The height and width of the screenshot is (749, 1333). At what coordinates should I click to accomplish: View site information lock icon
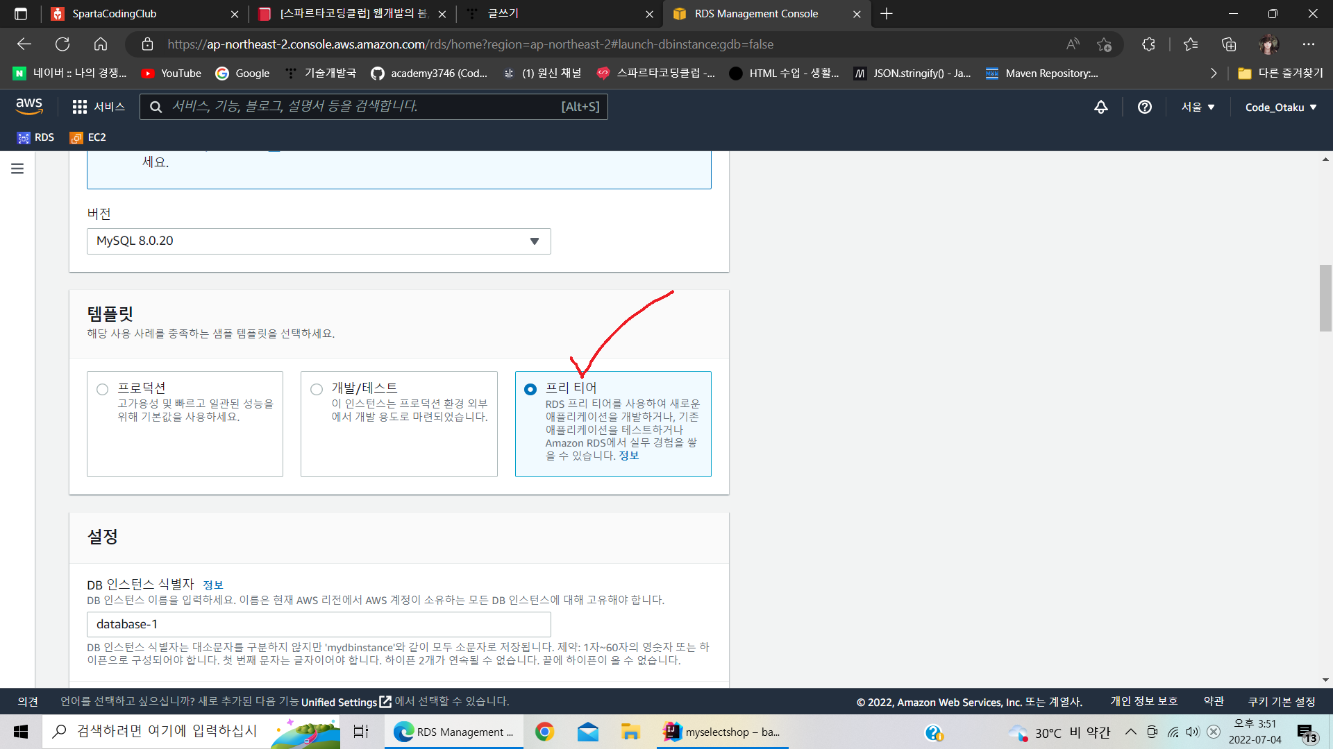tap(147, 44)
